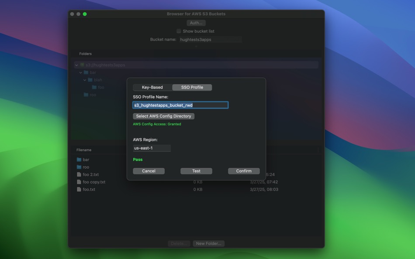Confirm the SSO profile settings
Screen dimensions: 415x259
pyautogui.click(x=244, y=171)
